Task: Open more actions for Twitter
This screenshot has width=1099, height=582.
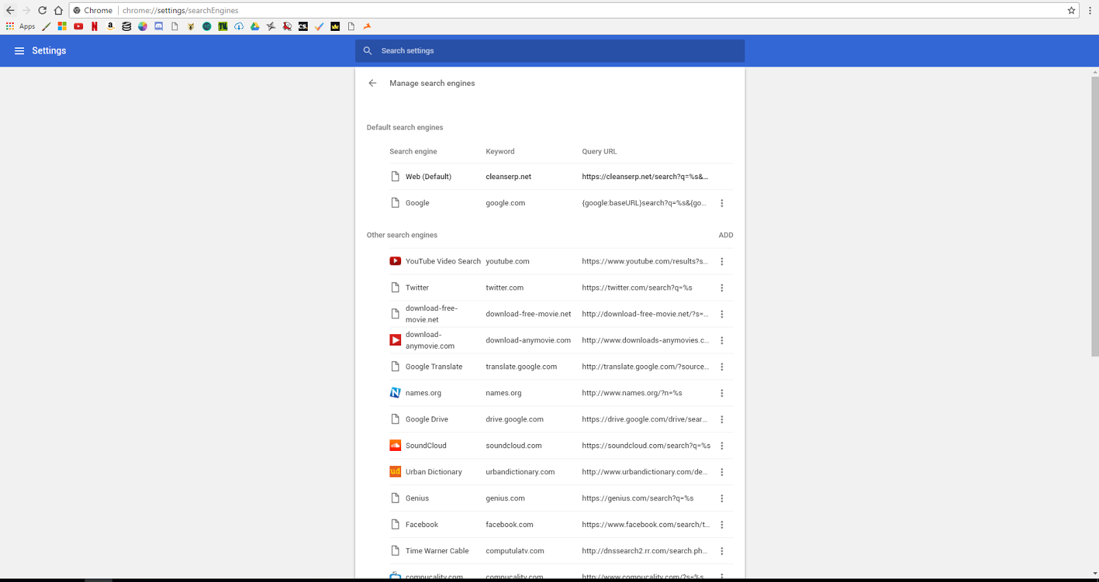Action: pyautogui.click(x=722, y=288)
